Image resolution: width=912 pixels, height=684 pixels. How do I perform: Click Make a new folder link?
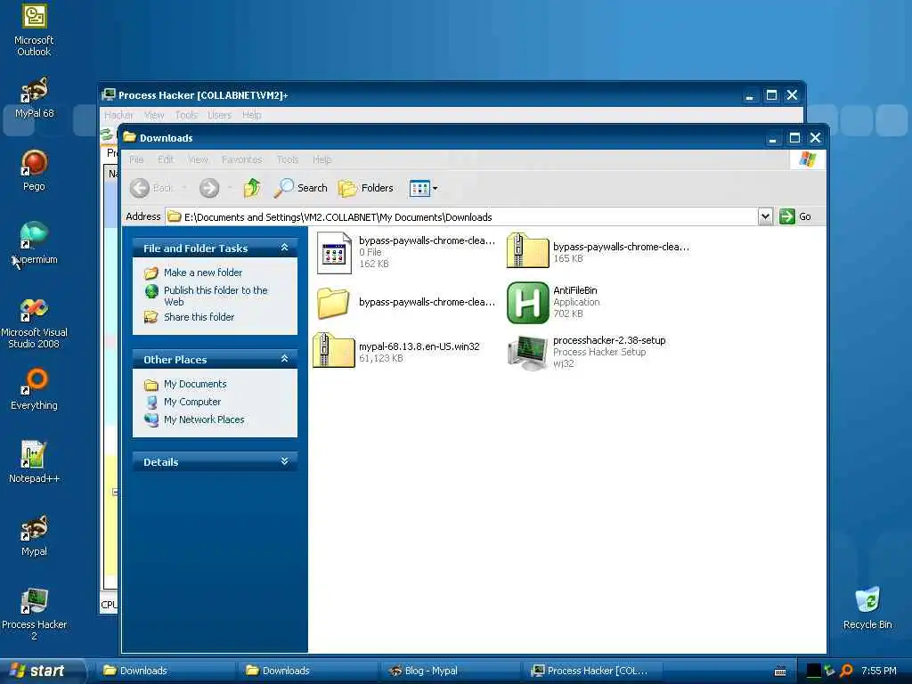click(202, 273)
